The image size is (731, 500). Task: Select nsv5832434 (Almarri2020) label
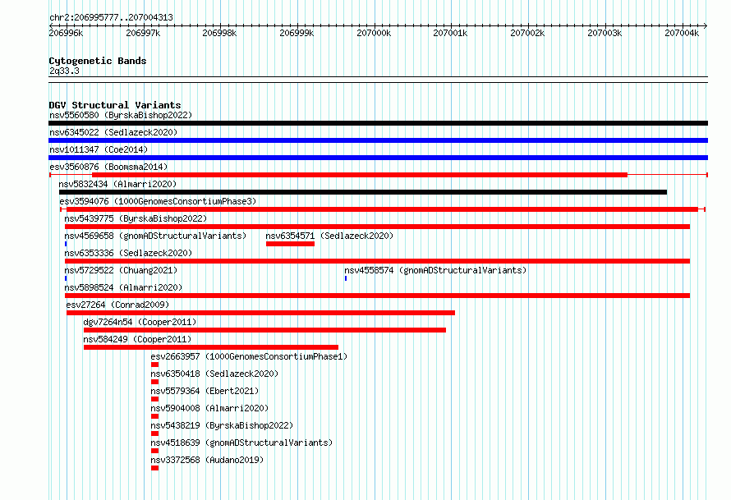pos(117,184)
